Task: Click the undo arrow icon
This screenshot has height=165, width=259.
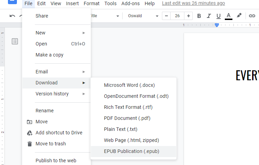Action: pyautogui.click(x=12, y=16)
